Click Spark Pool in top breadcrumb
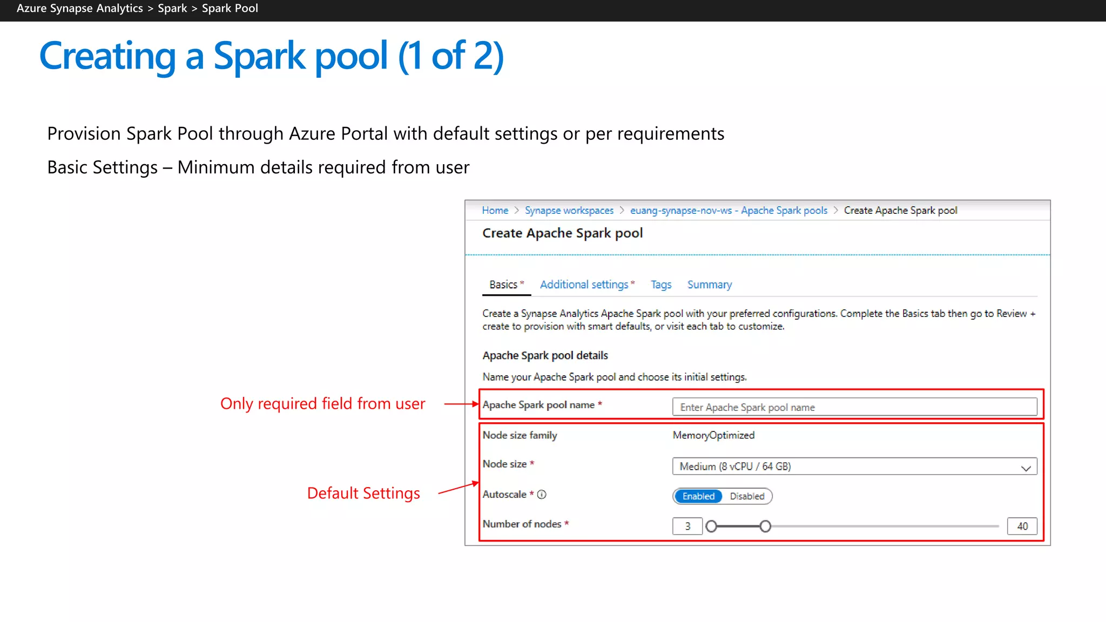Viewport: 1106px width, 622px height. pos(230,9)
